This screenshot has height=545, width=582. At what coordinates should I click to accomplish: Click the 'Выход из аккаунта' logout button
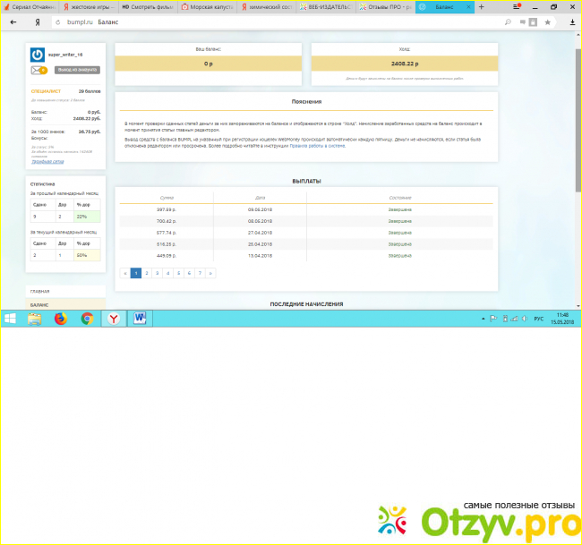pos(78,70)
